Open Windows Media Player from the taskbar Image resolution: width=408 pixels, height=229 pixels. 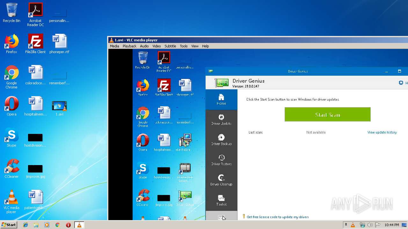pyautogui.click(x=47, y=225)
